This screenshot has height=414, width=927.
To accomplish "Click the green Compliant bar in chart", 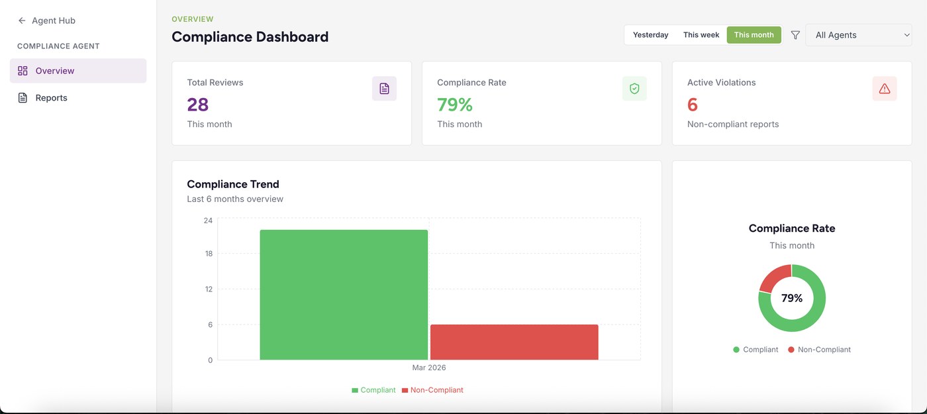I will click(x=344, y=295).
